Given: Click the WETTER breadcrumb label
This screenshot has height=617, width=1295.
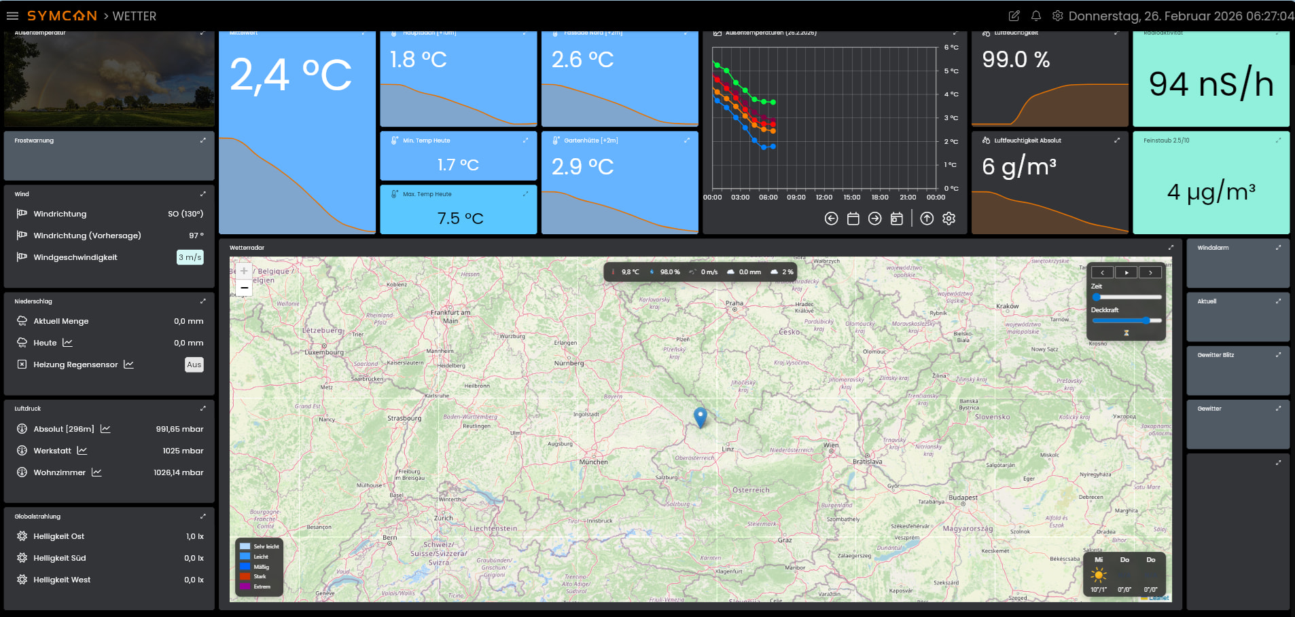Looking at the screenshot, I should click(134, 16).
